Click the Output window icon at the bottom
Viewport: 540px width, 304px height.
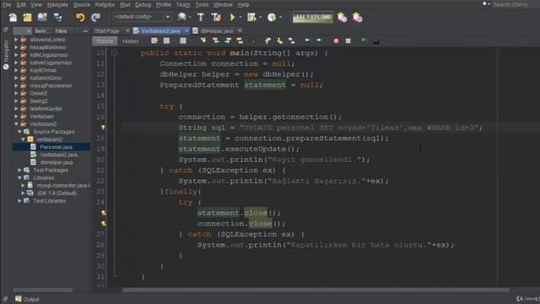coord(19,299)
